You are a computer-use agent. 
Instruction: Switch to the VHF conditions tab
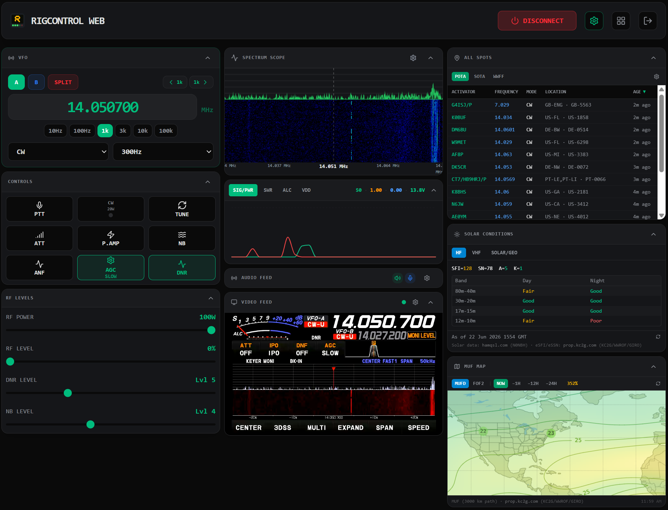476,253
